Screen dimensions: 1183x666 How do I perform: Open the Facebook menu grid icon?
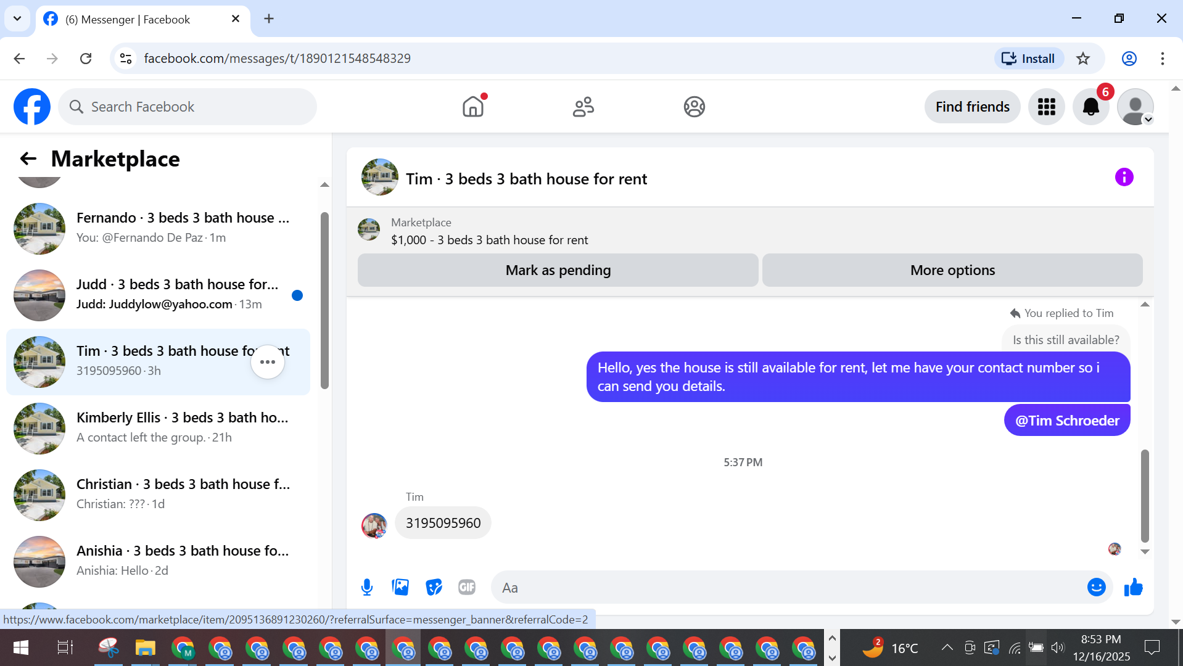1047,107
